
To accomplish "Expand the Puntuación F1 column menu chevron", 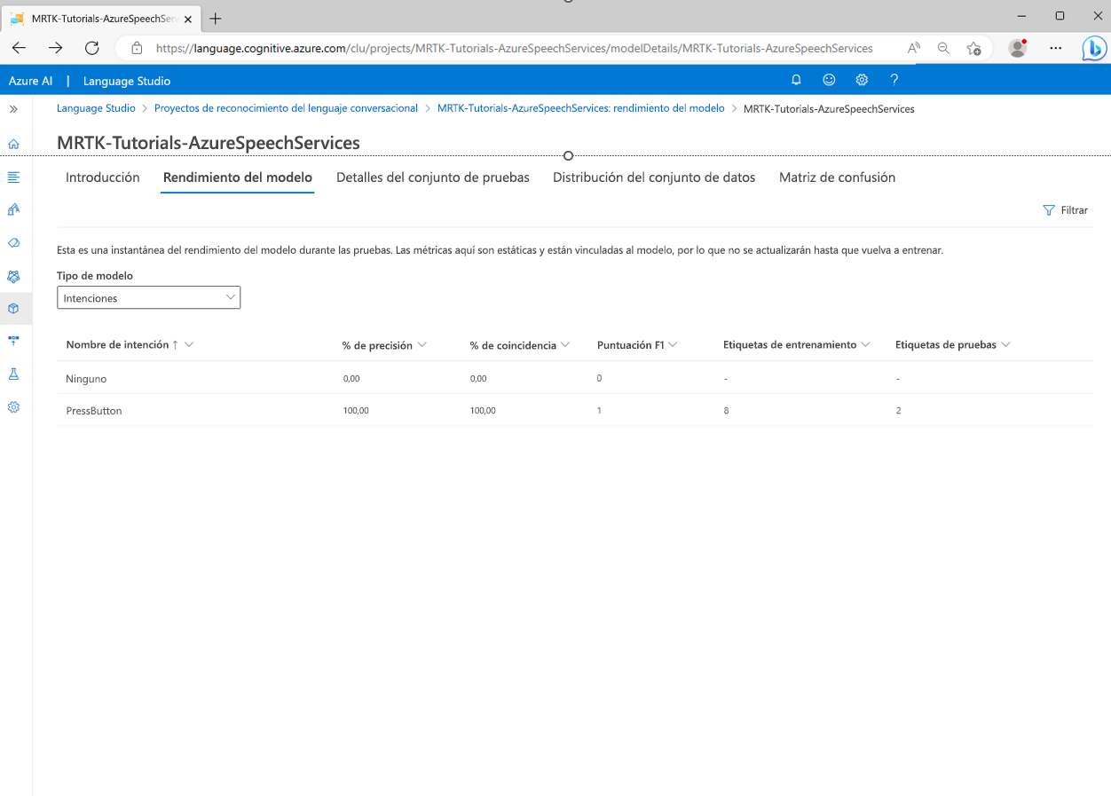I will 673,344.
